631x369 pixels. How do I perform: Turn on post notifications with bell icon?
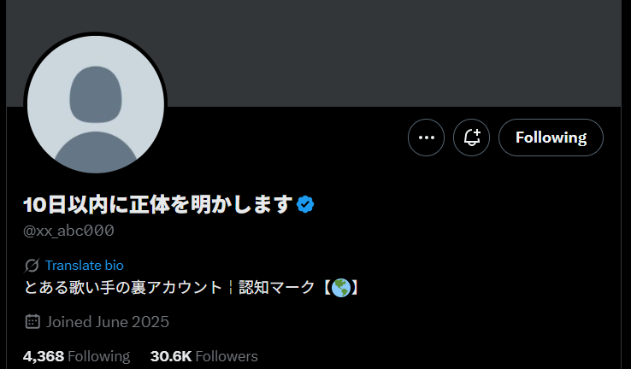coord(471,138)
